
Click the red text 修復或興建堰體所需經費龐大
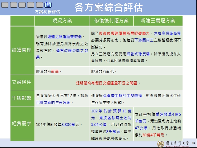[124, 33]
